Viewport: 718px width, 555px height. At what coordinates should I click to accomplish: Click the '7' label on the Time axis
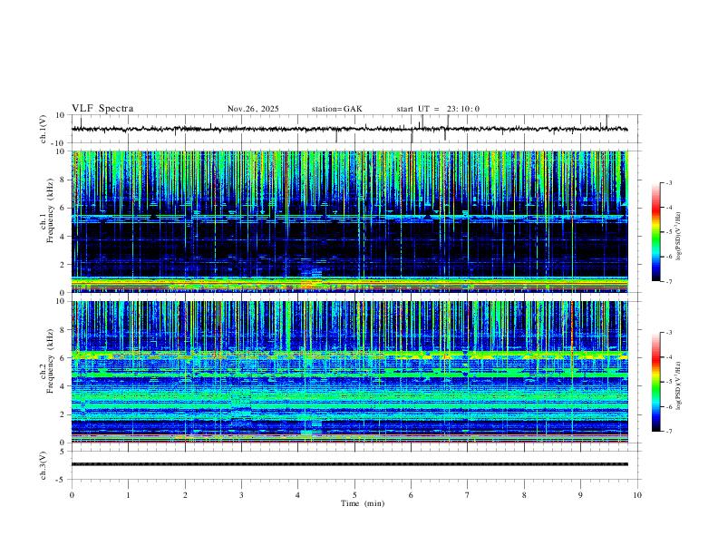coord(468,495)
